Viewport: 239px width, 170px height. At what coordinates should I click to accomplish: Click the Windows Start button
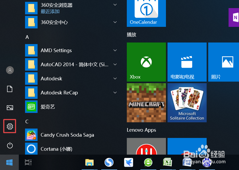[x=9, y=162]
